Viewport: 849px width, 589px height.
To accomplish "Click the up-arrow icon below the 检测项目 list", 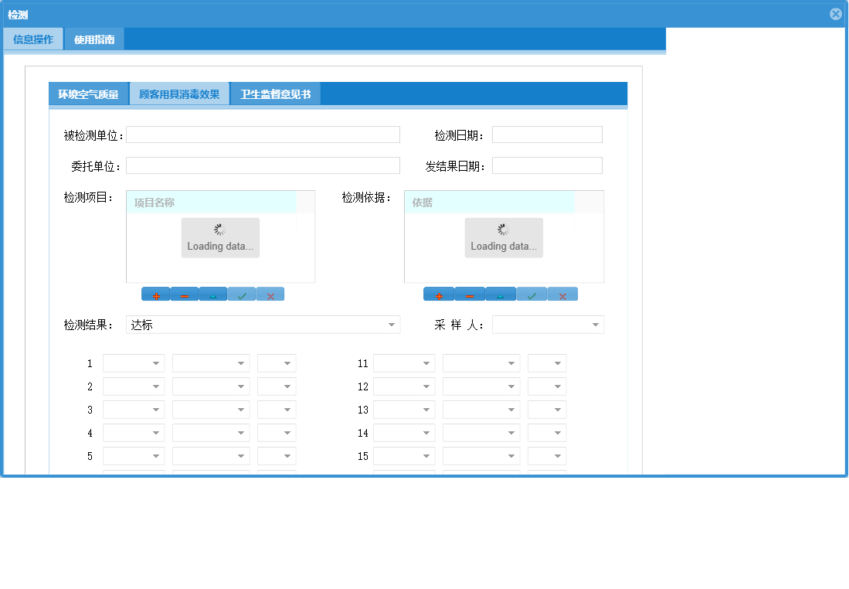I will coord(212,294).
